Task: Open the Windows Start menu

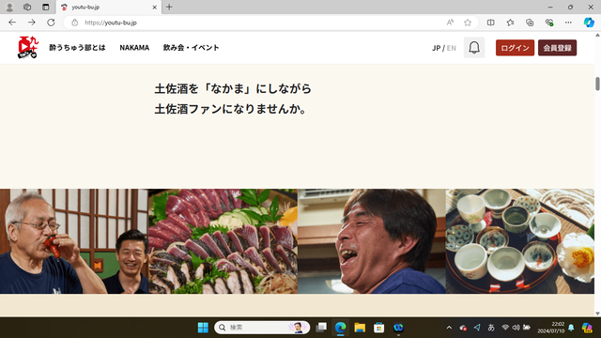Action: [203, 328]
